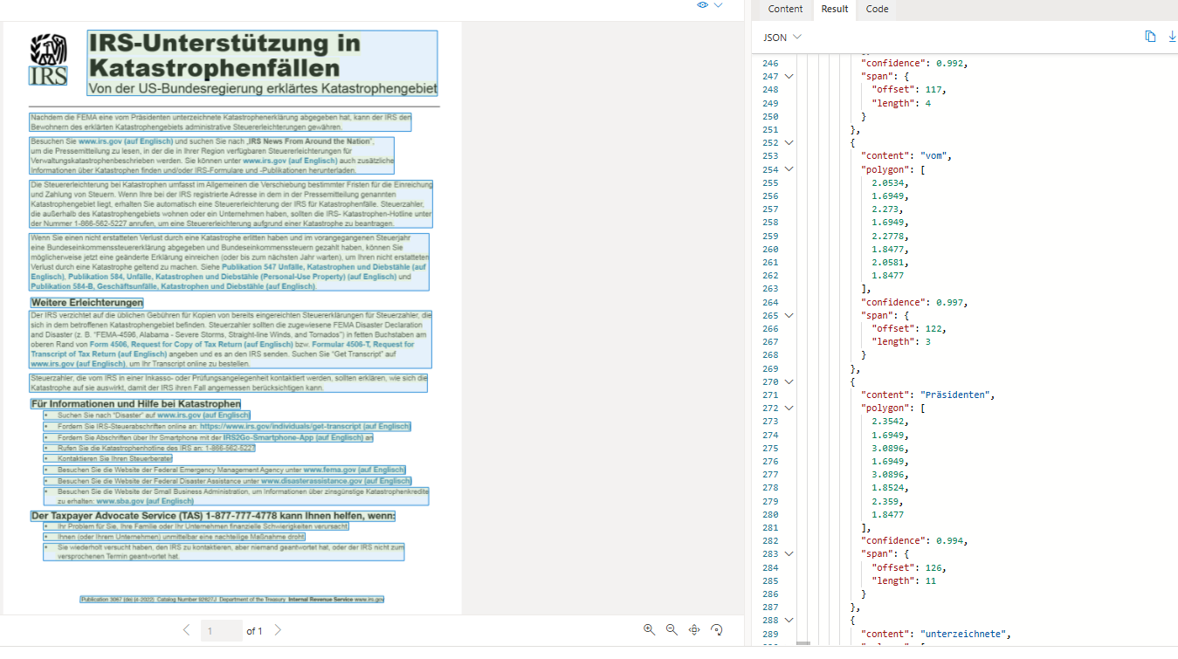
Task: Open the layer options chevron beside the eye
Action: [719, 5]
